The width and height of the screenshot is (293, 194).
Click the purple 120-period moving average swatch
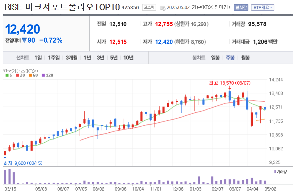pos(43,75)
